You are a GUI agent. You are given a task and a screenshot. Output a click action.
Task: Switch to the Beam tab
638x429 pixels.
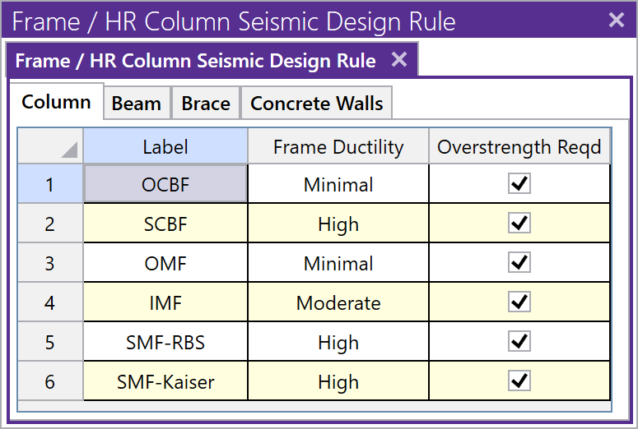click(x=137, y=104)
